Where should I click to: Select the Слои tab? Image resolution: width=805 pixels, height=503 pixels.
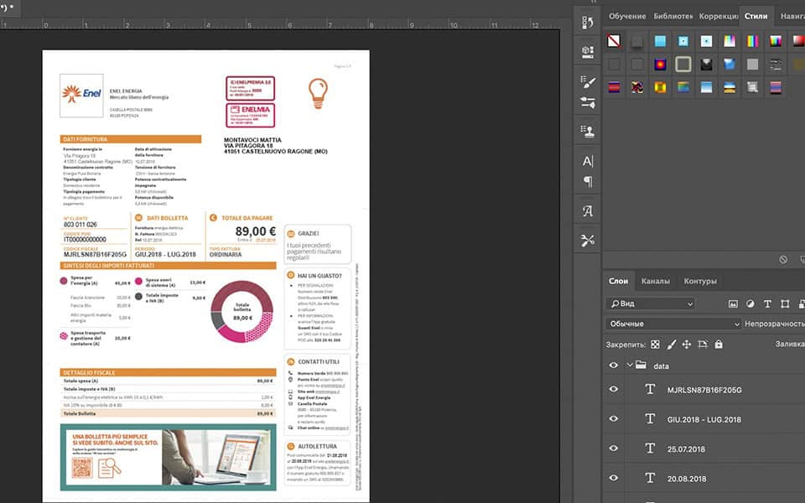coord(618,282)
